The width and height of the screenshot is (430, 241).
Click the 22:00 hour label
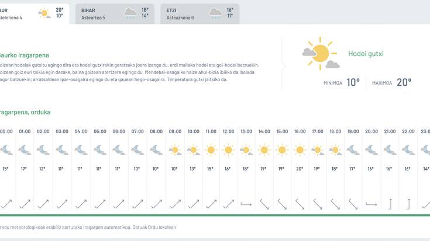[x=408, y=131]
